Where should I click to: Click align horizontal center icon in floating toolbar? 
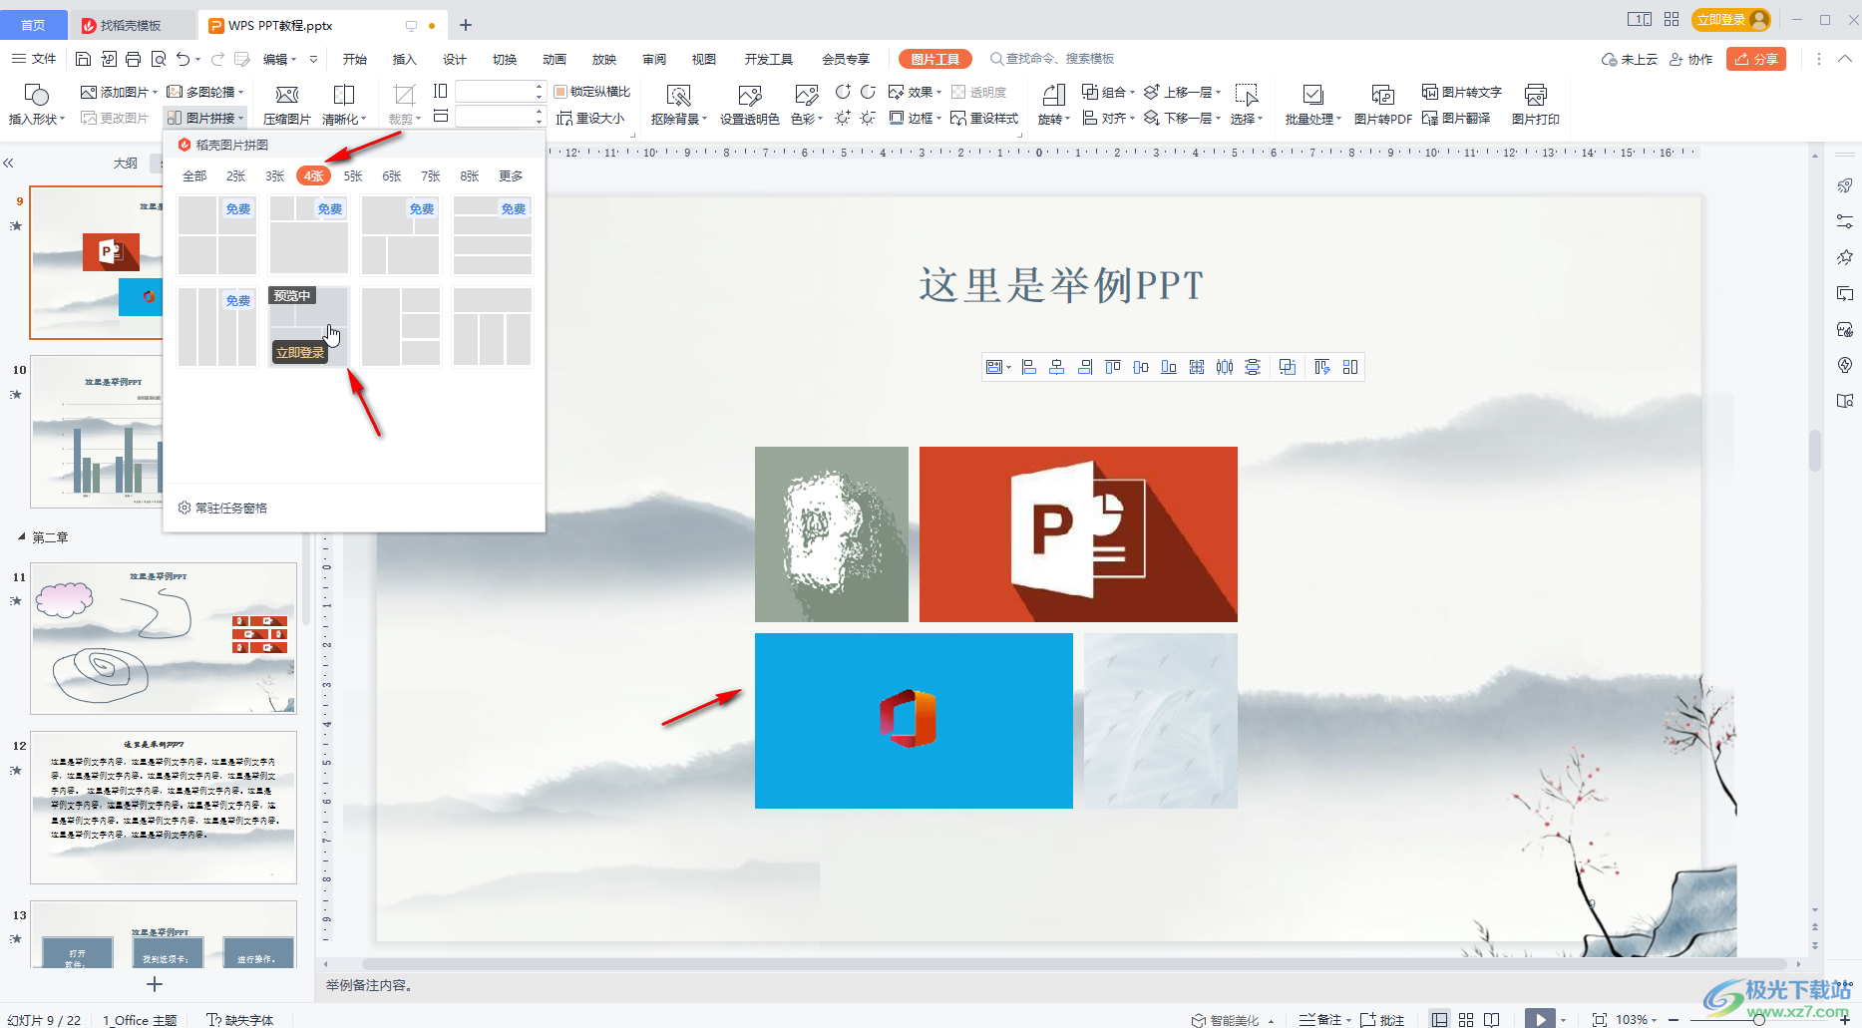pyautogui.click(x=1057, y=367)
